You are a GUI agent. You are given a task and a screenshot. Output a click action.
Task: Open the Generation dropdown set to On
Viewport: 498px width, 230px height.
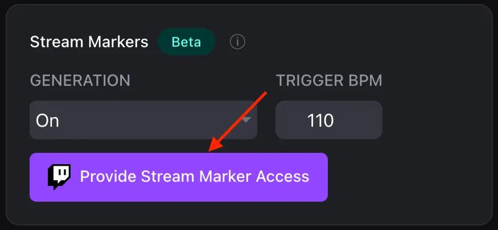tap(143, 120)
